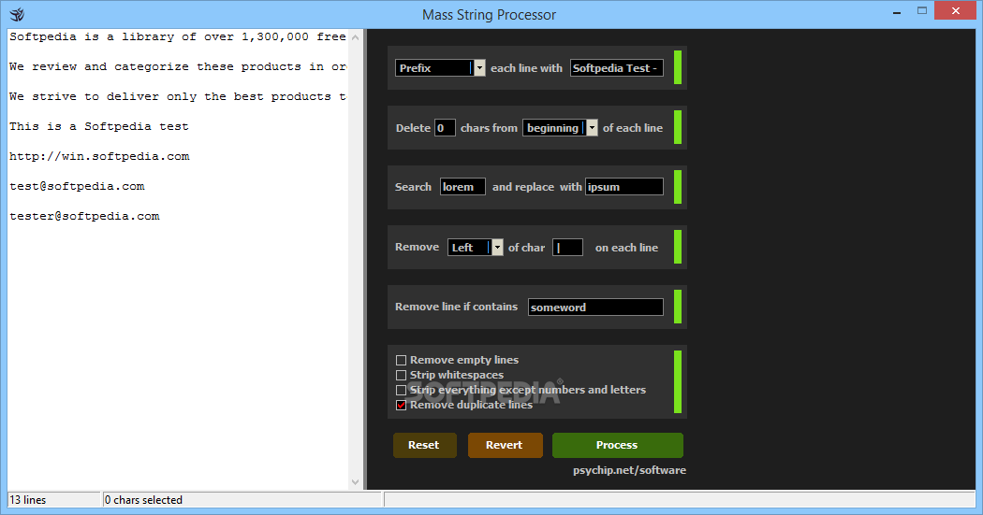Enable Remove empty lines checkbox
Screen dimensions: 983x515
tap(402, 361)
